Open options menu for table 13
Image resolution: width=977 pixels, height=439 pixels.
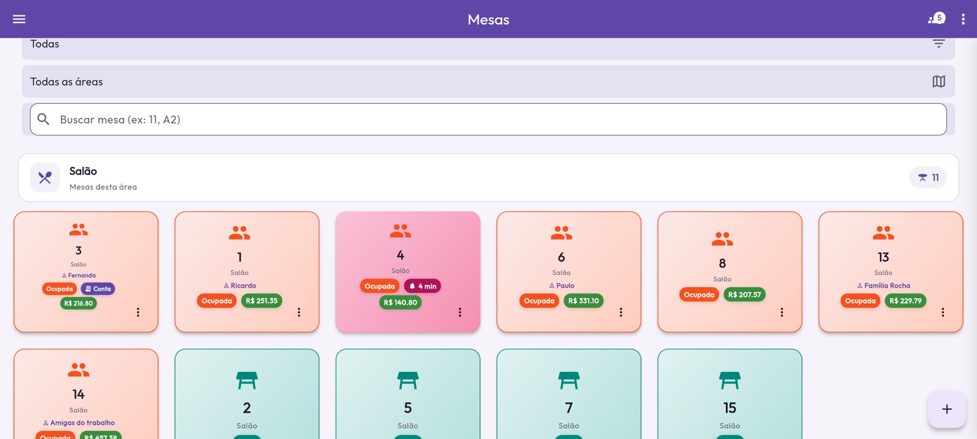pos(943,312)
